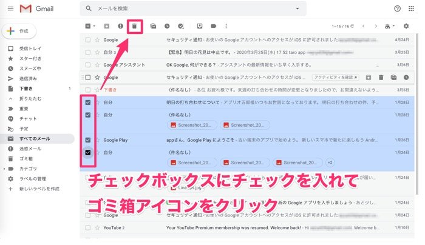Check the hovered Google row checkbox
The height and width of the screenshot is (245, 425).
88,78
